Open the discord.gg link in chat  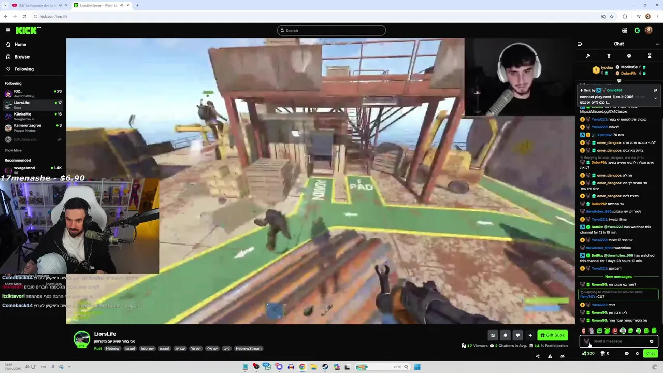coord(603,111)
